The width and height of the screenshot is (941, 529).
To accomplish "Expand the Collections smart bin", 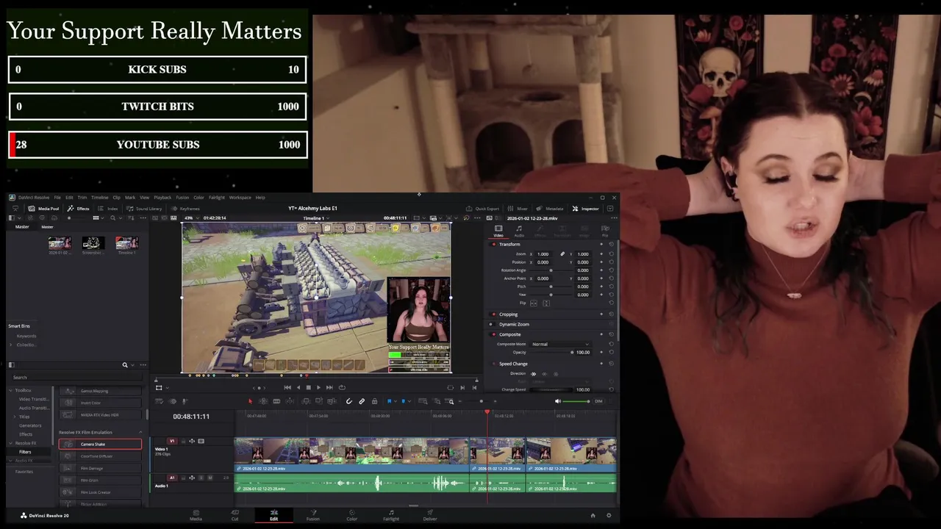I will pyautogui.click(x=11, y=345).
